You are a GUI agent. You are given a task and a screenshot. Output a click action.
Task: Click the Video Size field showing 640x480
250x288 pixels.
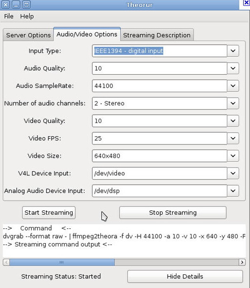[x=159, y=156]
